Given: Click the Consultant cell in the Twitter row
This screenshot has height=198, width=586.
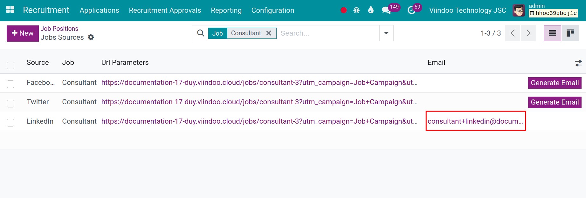Looking at the screenshot, I should point(79,102).
